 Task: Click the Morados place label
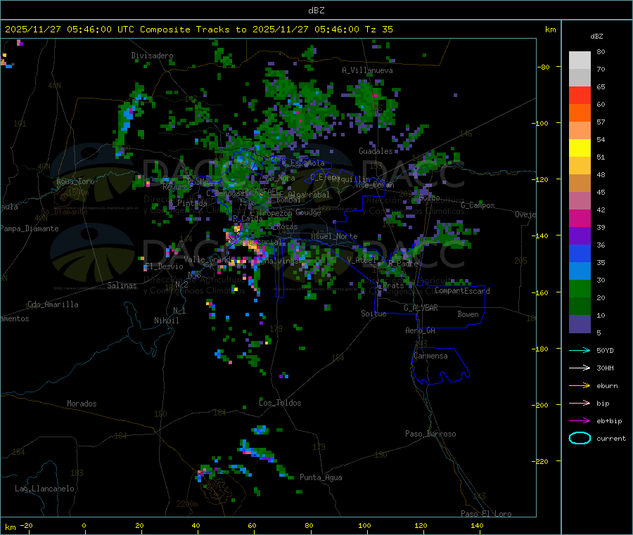pyautogui.click(x=82, y=404)
